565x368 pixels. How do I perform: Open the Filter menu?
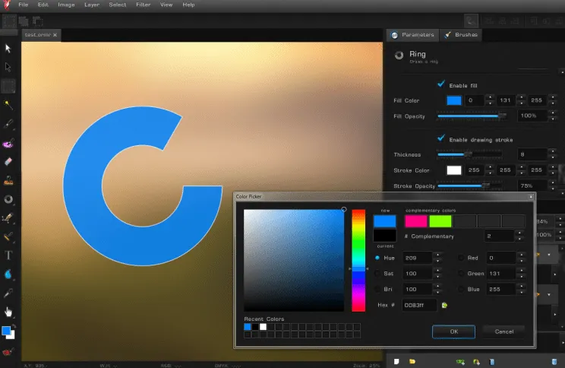(x=143, y=5)
